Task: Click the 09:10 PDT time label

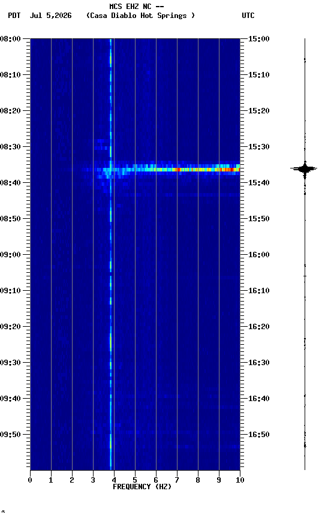Action: [10, 291]
